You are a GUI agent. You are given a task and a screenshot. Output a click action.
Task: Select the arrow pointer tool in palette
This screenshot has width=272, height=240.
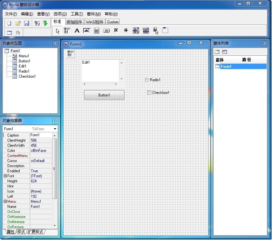[57, 31]
